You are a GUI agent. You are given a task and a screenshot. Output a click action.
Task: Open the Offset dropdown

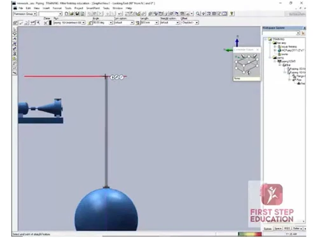click(190, 22)
